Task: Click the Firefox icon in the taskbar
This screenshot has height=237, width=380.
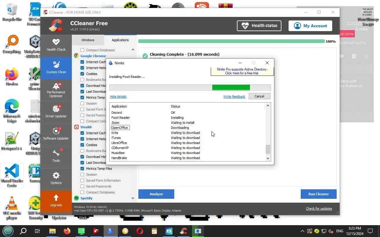Action: tap(67, 231)
